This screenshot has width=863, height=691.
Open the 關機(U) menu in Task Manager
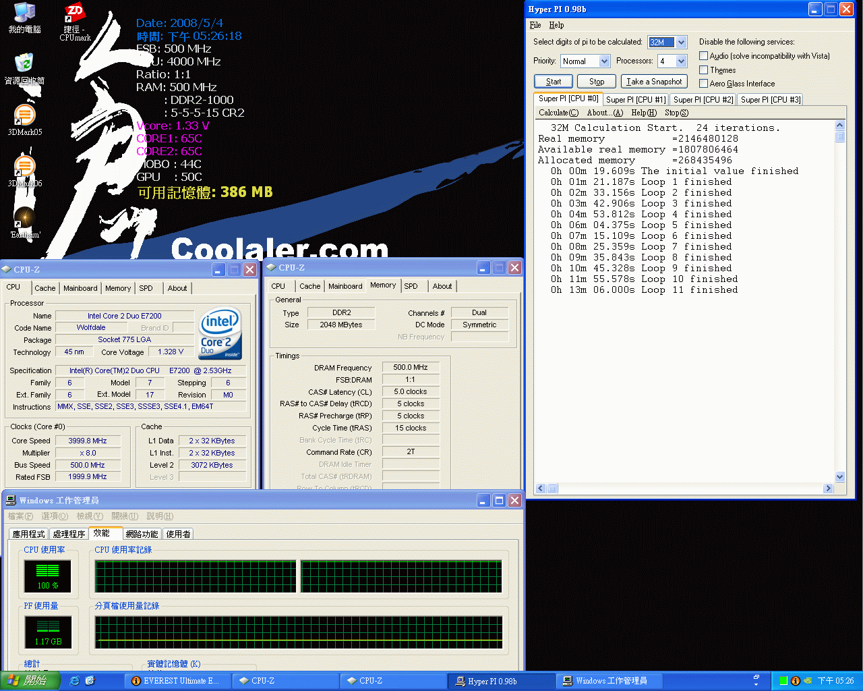(125, 516)
